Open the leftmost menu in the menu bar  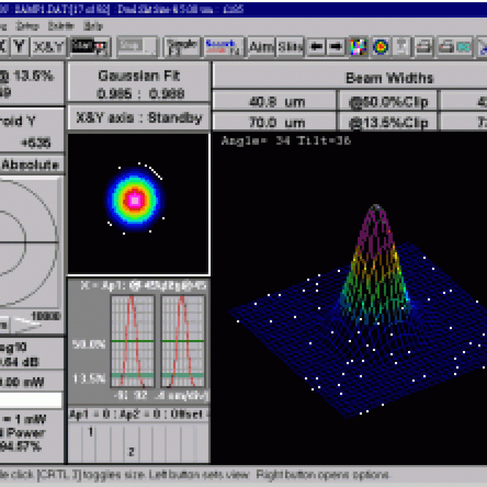pyautogui.click(x=4, y=27)
